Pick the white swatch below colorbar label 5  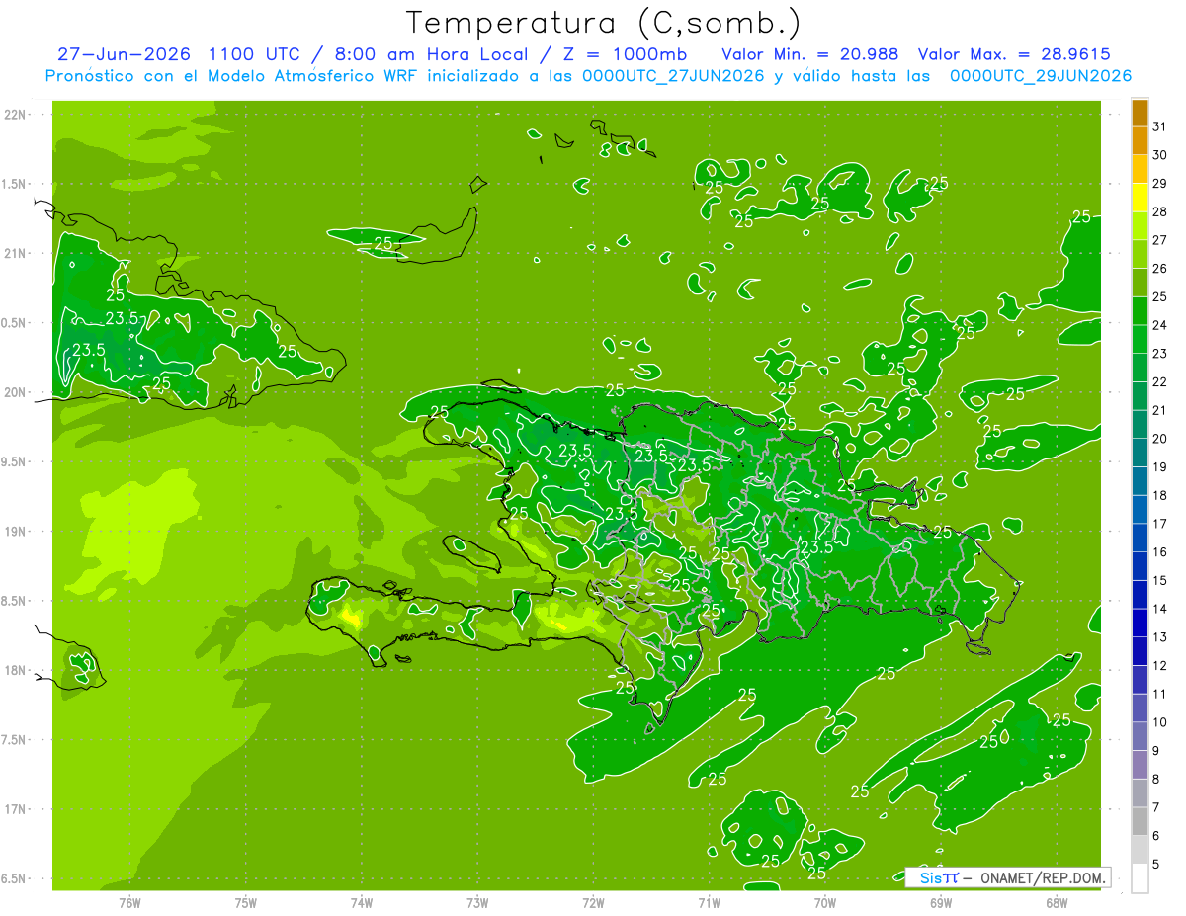pyautogui.click(x=1140, y=878)
